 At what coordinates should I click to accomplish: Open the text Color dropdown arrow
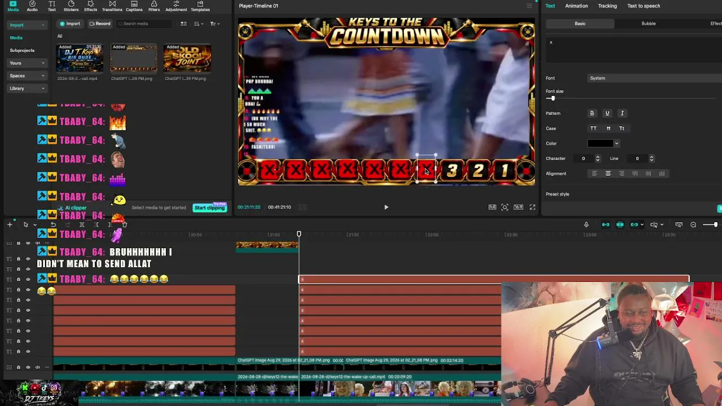point(617,144)
